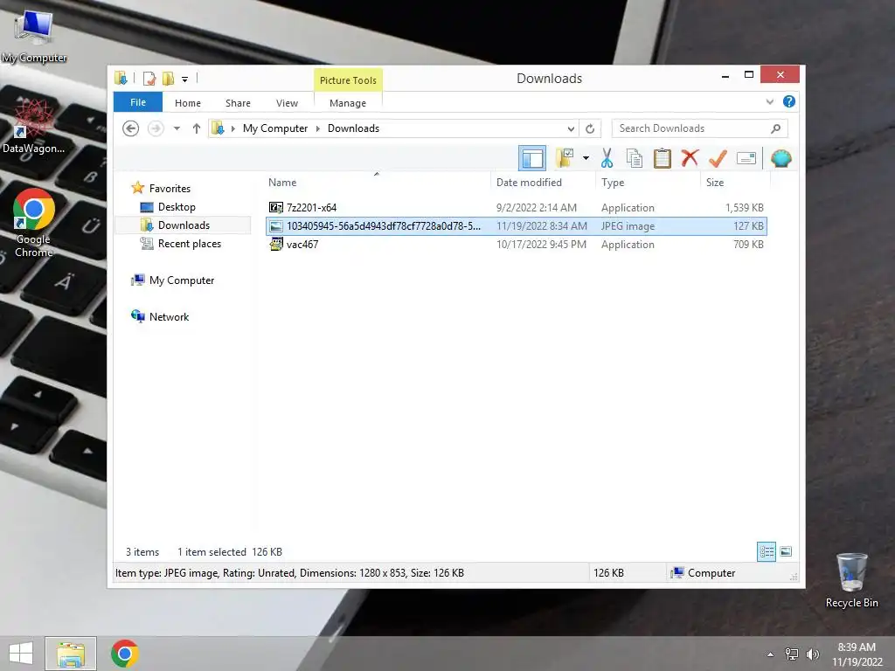Click the 10/17/2022 9:45 PM date cell
Image resolution: width=895 pixels, height=671 pixels.
click(x=541, y=245)
